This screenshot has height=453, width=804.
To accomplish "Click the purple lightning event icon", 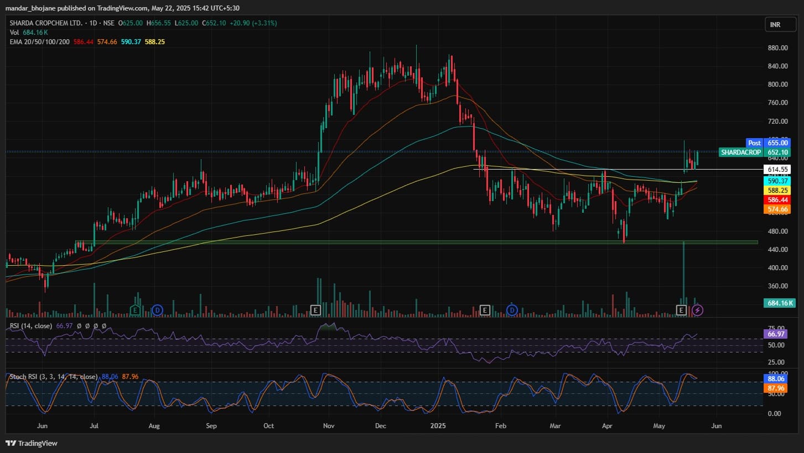I will [698, 310].
